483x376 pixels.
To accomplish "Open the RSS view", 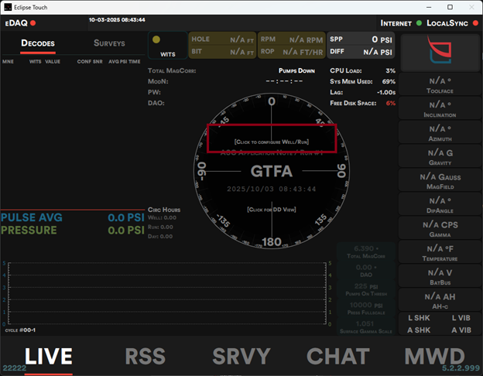I will click(145, 356).
